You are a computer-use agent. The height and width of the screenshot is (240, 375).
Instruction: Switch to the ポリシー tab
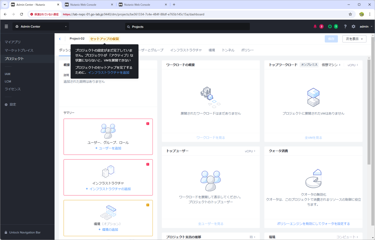click(x=247, y=50)
